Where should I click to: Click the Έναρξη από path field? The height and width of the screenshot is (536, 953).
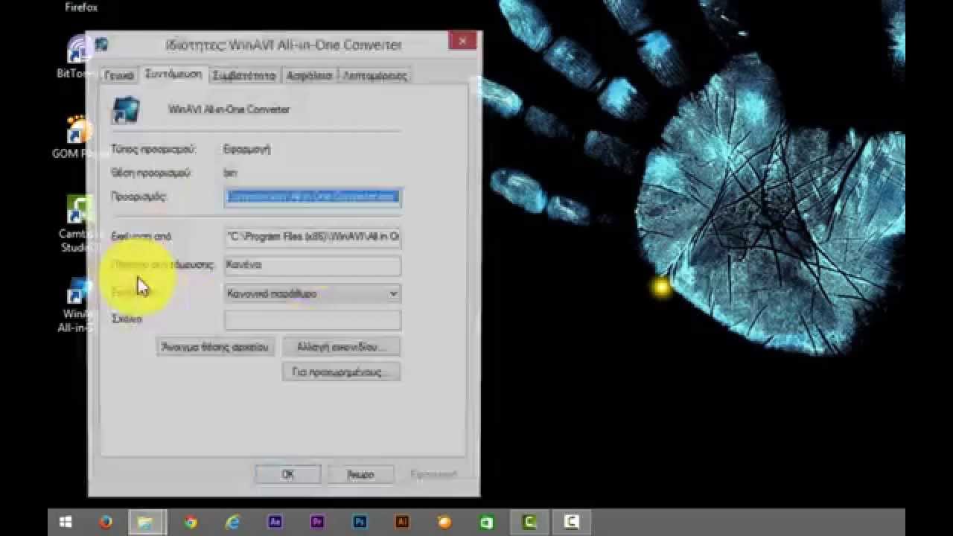click(313, 237)
